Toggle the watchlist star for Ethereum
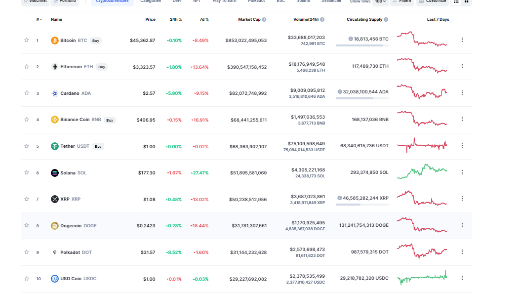 pyautogui.click(x=27, y=66)
